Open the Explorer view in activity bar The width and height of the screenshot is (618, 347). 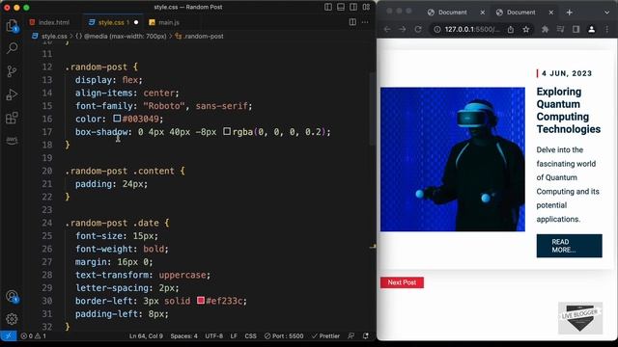[x=12, y=26]
